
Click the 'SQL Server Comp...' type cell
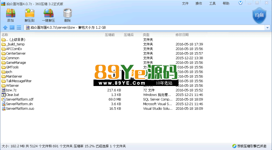157,99
